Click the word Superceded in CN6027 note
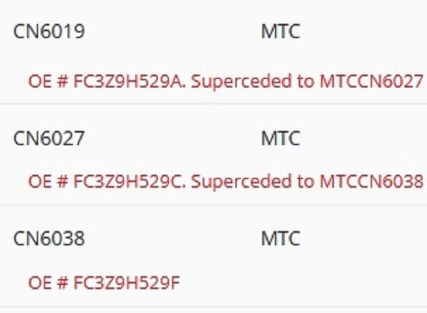Image resolution: width=427 pixels, height=313 pixels. click(242, 182)
